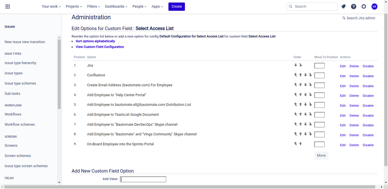Screen dimensions: 388x189
Task: Click Move To Position box for Jira
Action: [320, 66]
